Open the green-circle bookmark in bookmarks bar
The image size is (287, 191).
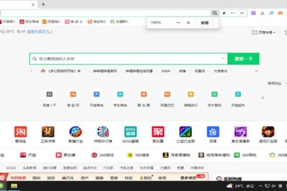(x=120, y=21)
